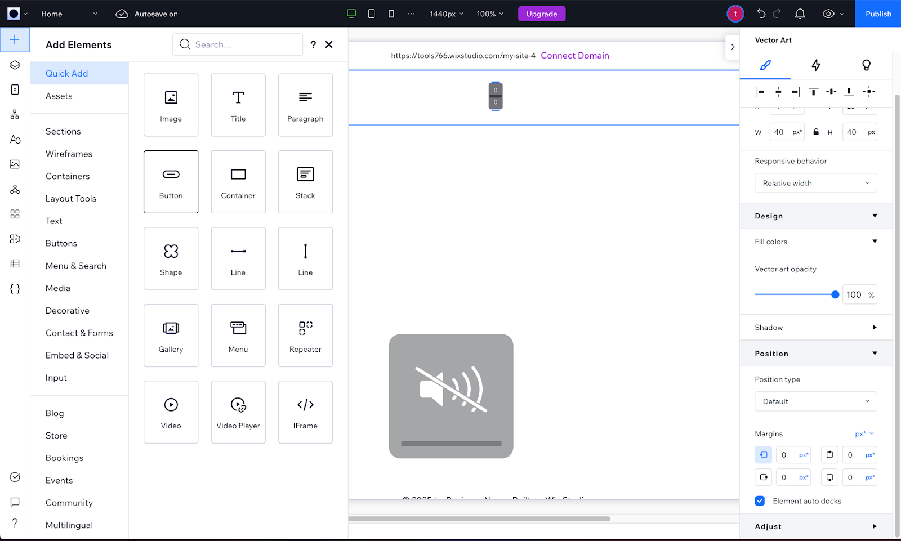This screenshot has width=901, height=541.
Task: Open the Responsive behavior dropdown
Action: [815, 183]
